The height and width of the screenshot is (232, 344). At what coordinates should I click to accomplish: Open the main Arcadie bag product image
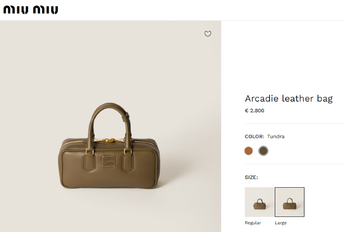[111, 126]
